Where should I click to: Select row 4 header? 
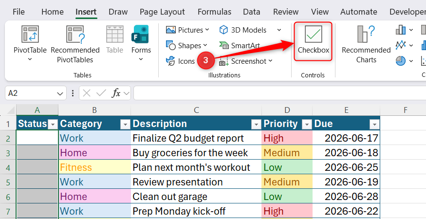(8, 167)
